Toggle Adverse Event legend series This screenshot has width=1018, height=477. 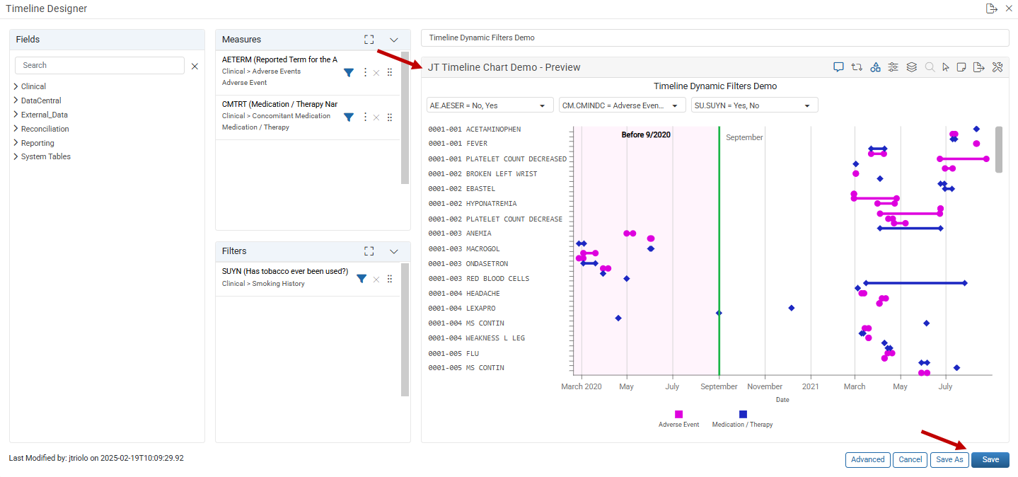[678, 418]
